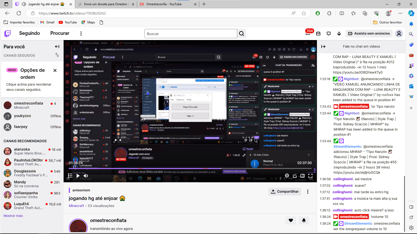
Task: Open video player settings gear
Action: pos(287,176)
